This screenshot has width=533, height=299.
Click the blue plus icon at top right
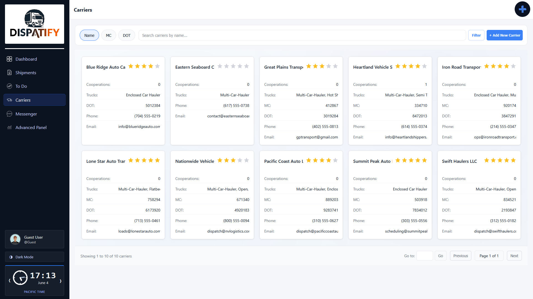(522, 9)
